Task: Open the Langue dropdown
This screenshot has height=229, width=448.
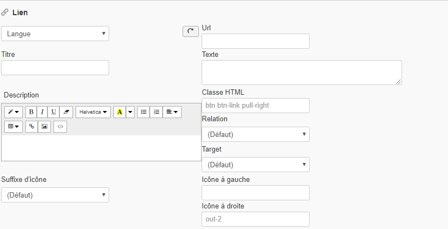Action: point(55,34)
